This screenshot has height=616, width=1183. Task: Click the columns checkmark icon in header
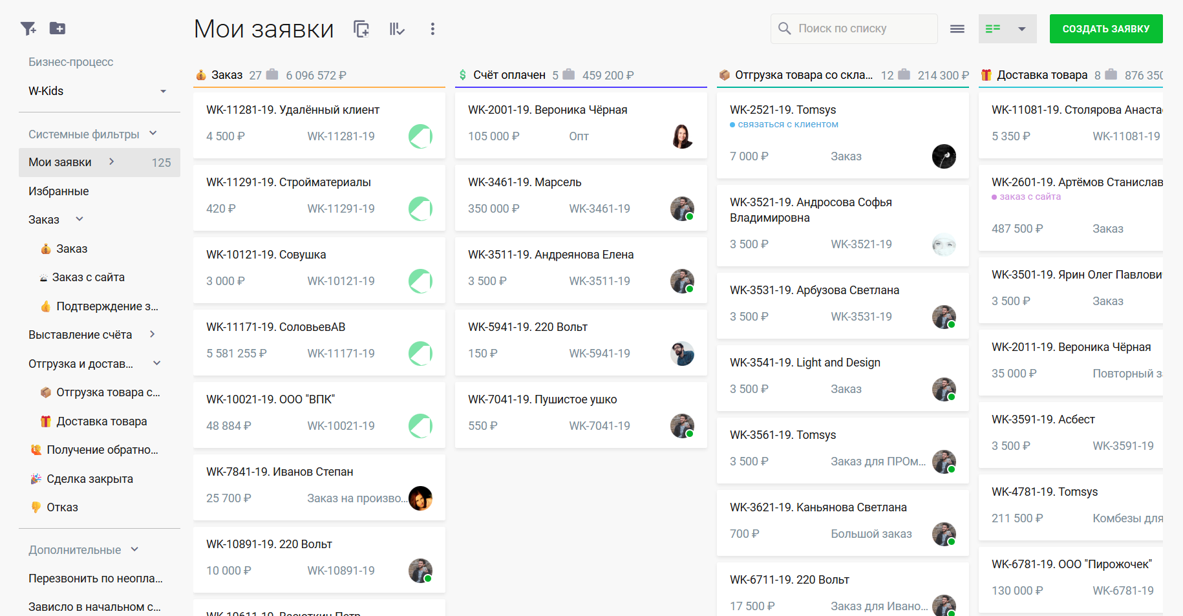pyautogui.click(x=397, y=29)
